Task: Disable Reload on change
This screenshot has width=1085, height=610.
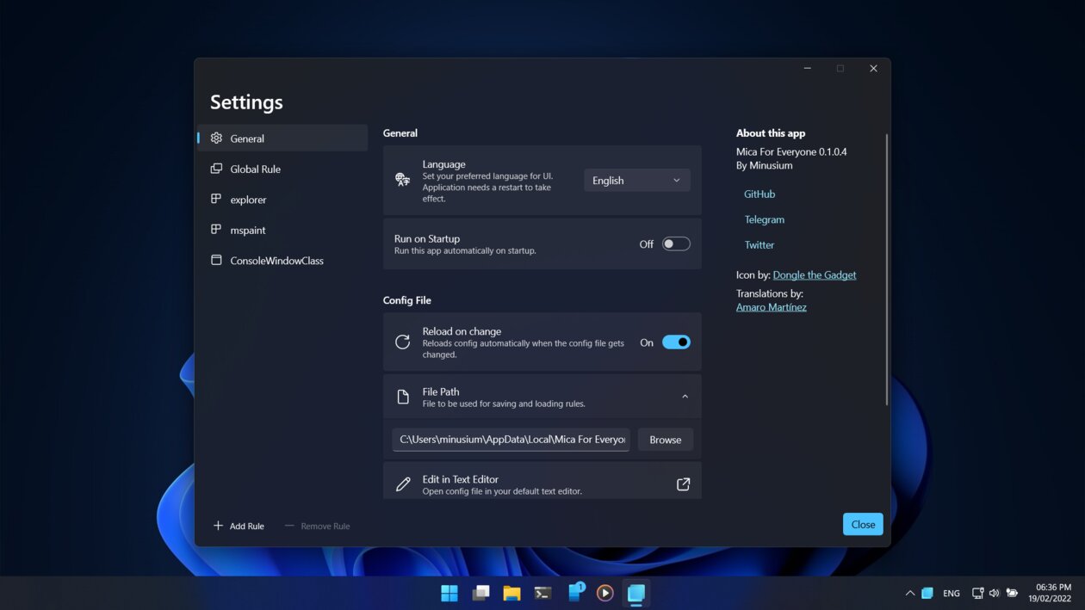Action: click(676, 342)
